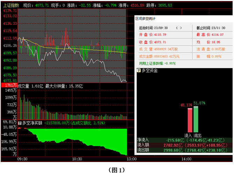Click the 10:30 time axis marker
This screenshot has width=234, height=178.
click(77, 159)
